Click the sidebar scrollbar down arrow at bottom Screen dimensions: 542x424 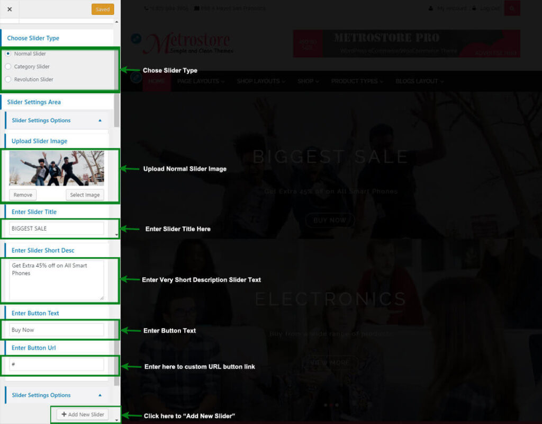[x=116, y=419]
